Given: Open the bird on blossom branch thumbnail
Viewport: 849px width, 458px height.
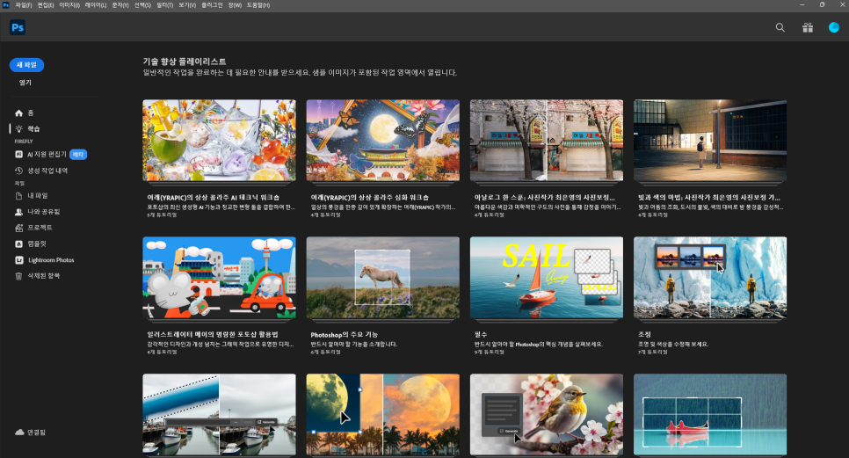Looking at the screenshot, I should (x=547, y=414).
